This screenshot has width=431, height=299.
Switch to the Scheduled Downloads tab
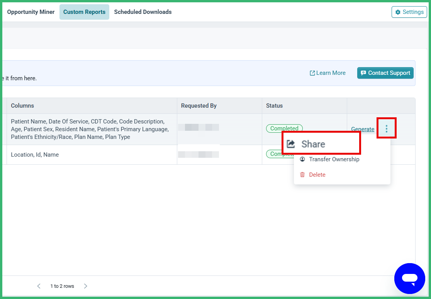(x=143, y=12)
